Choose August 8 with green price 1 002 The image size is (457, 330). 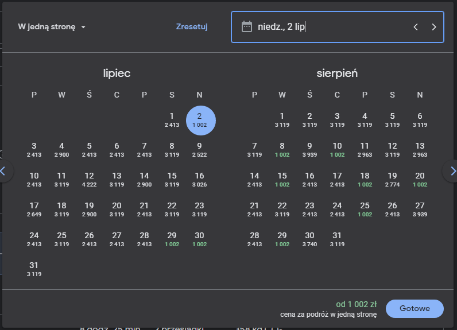(x=282, y=150)
